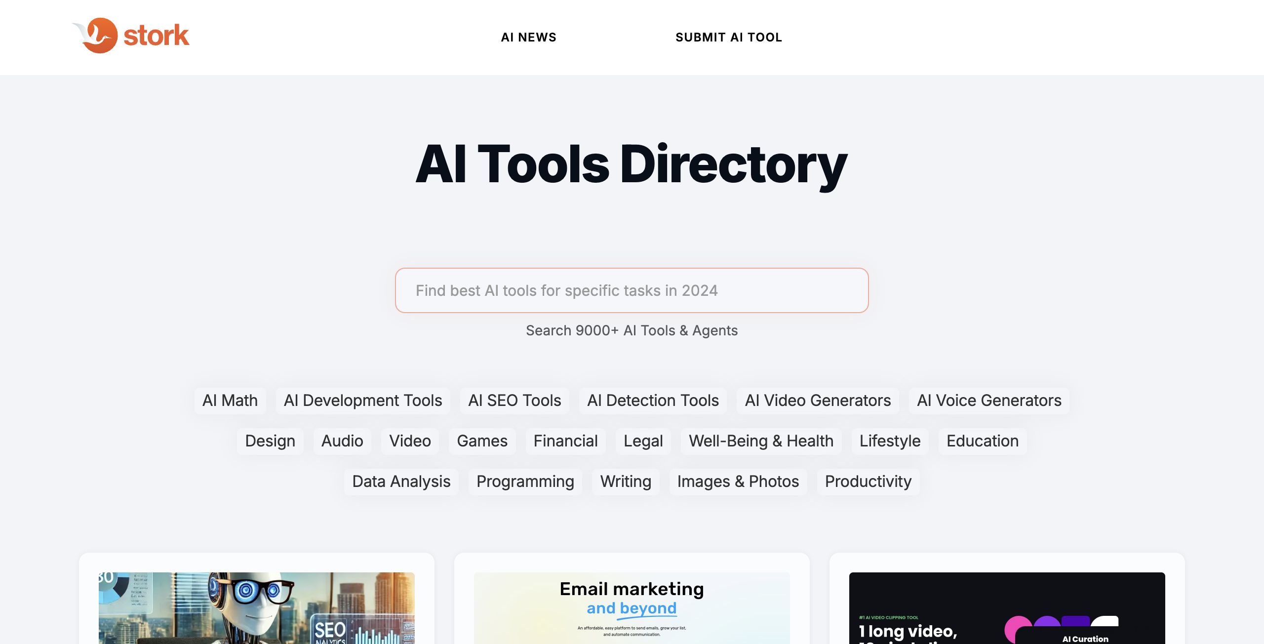
Task: Select the AI Voice Generators category
Action: [x=989, y=401]
